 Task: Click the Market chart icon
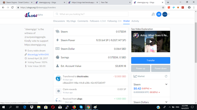[135, 76]
